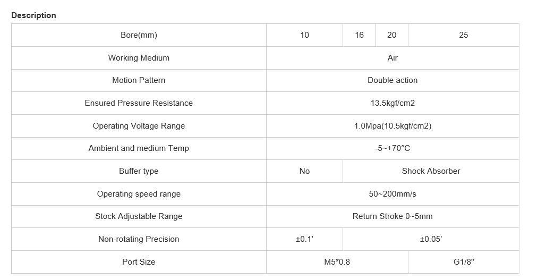This screenshot has width=546, height=279.
Task: Select the -5~+70°C temperature value
Action: (x=393, y=148)
